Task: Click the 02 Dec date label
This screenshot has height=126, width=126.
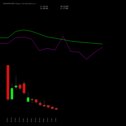Action: pos(27,120)
